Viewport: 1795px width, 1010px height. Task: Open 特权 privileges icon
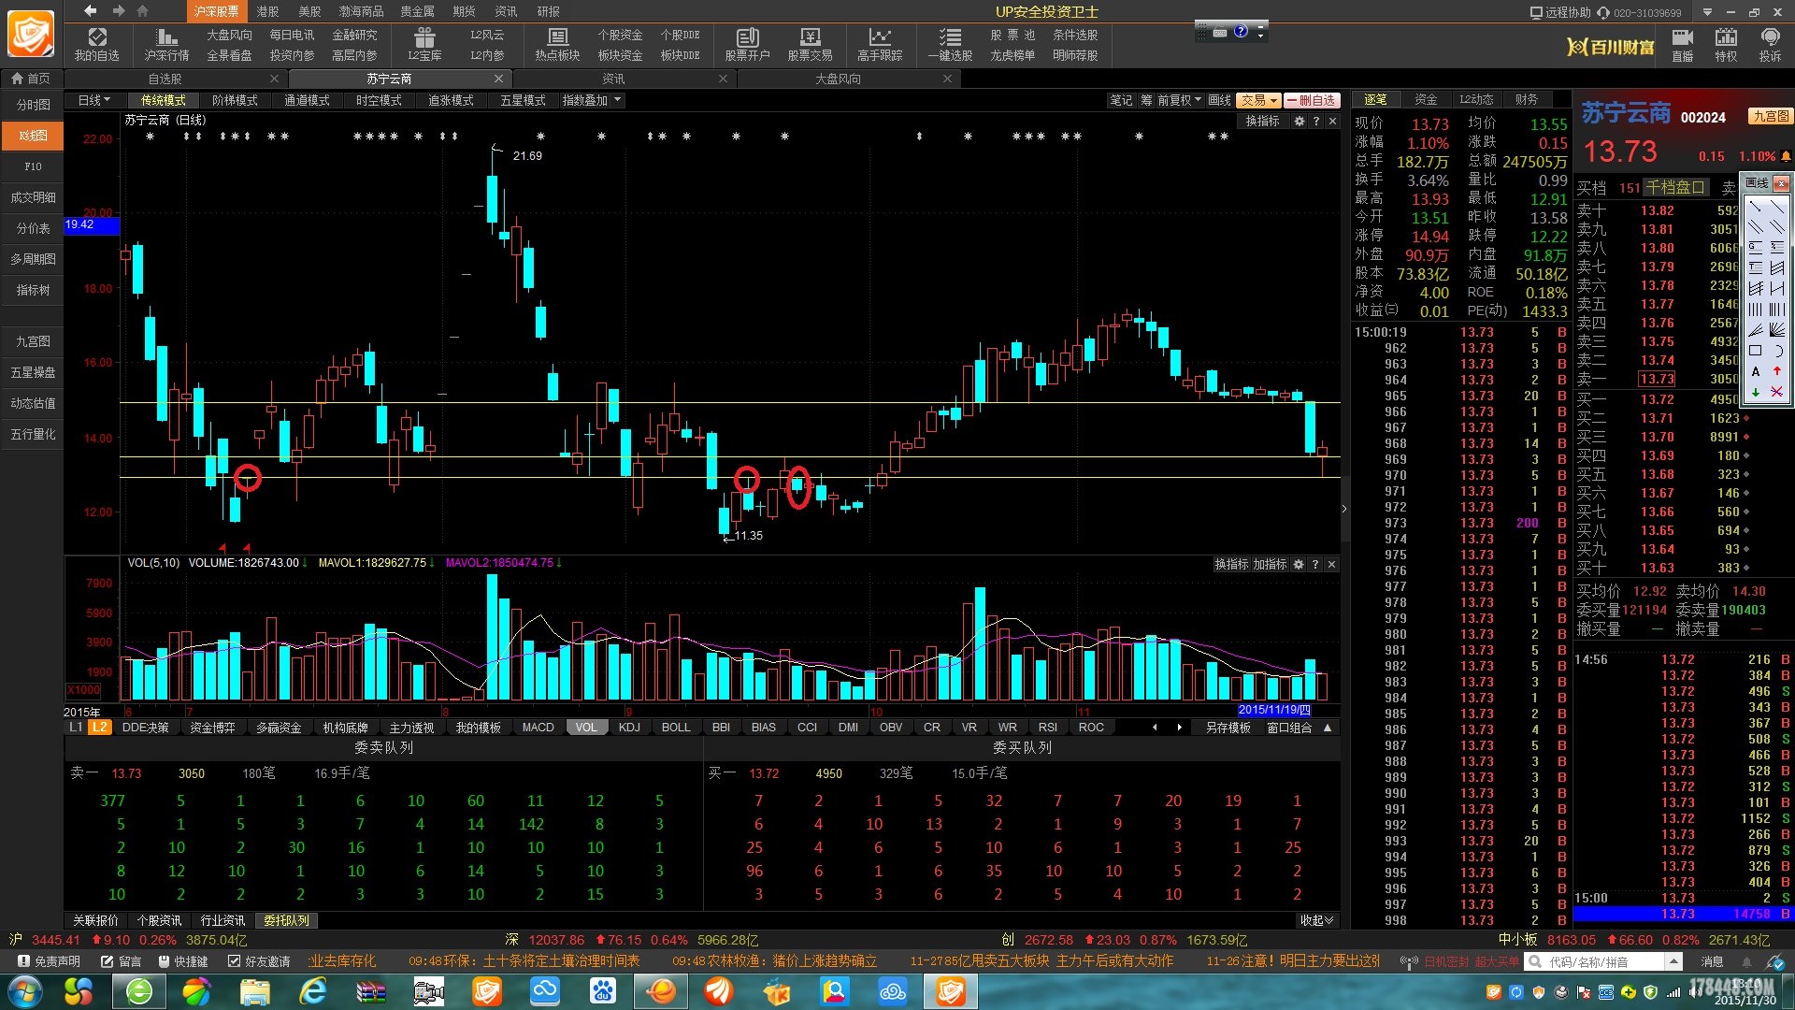(1726, 44)
